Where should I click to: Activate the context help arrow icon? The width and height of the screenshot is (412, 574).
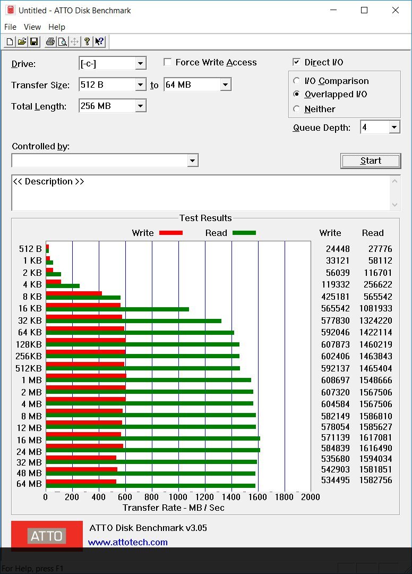tap(99, 42)
